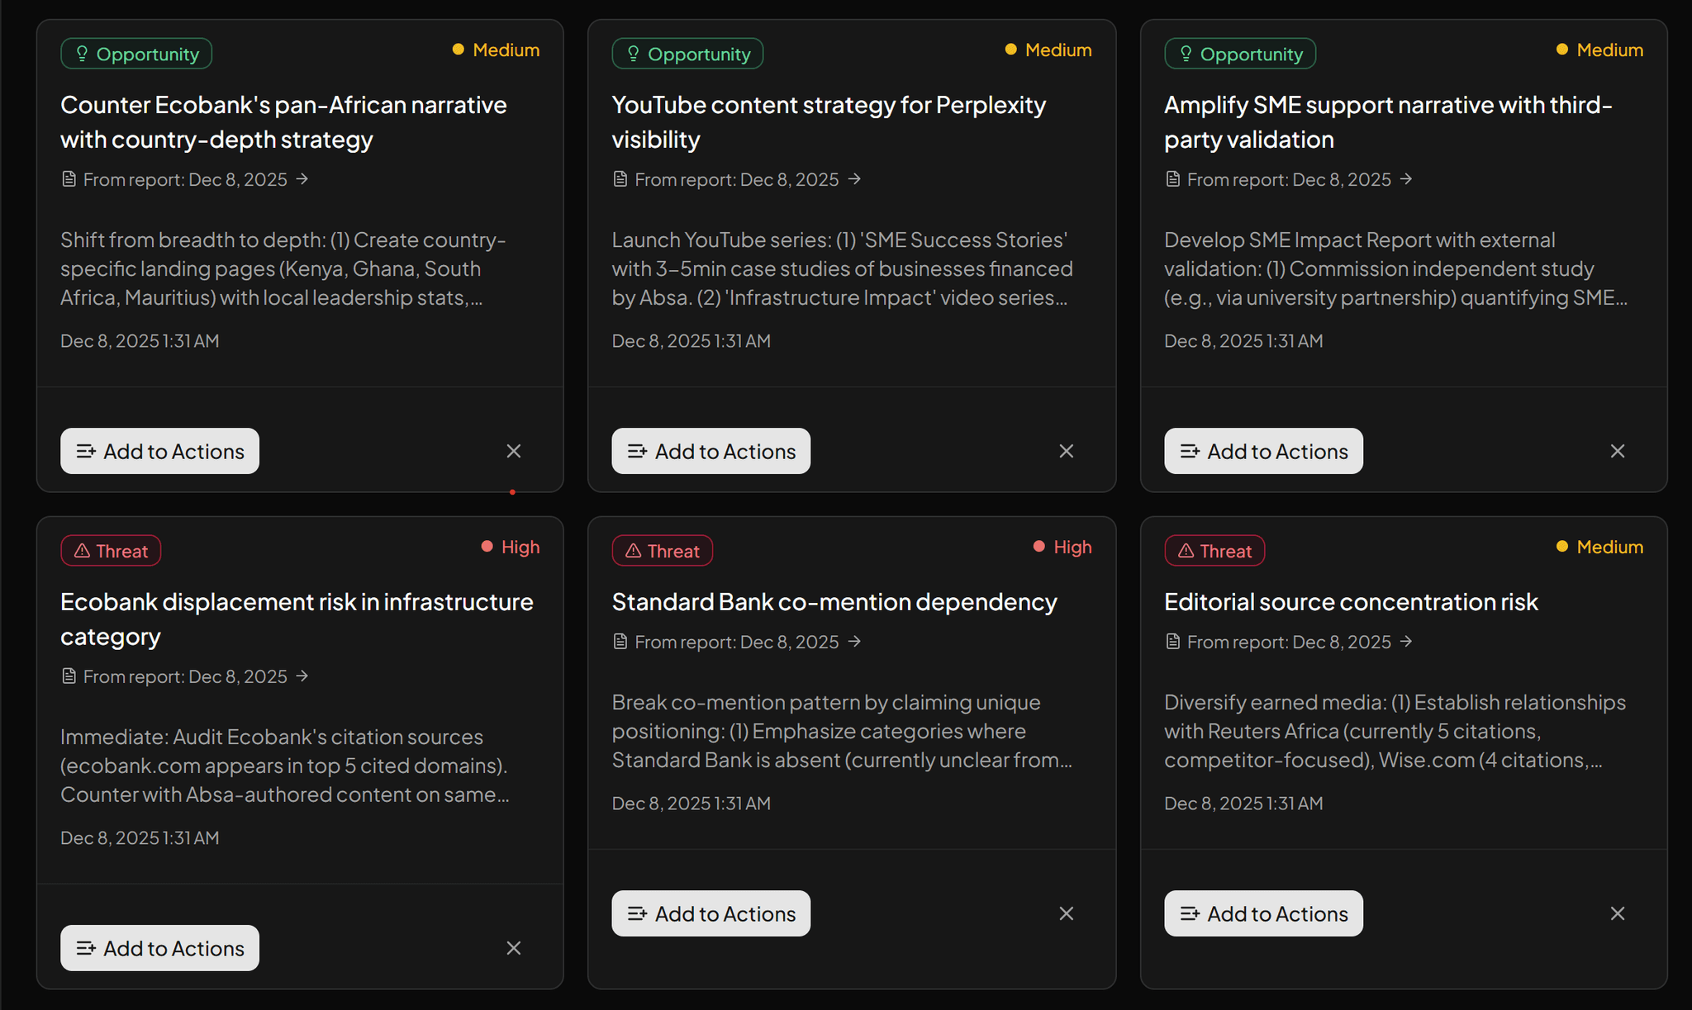Select the Threat badge on Standard Bank co-mention card

[x=662, y=550]
